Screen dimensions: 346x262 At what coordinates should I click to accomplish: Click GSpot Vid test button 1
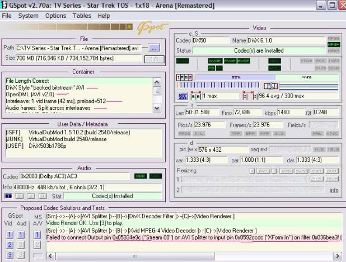click(x=10, y=235)
